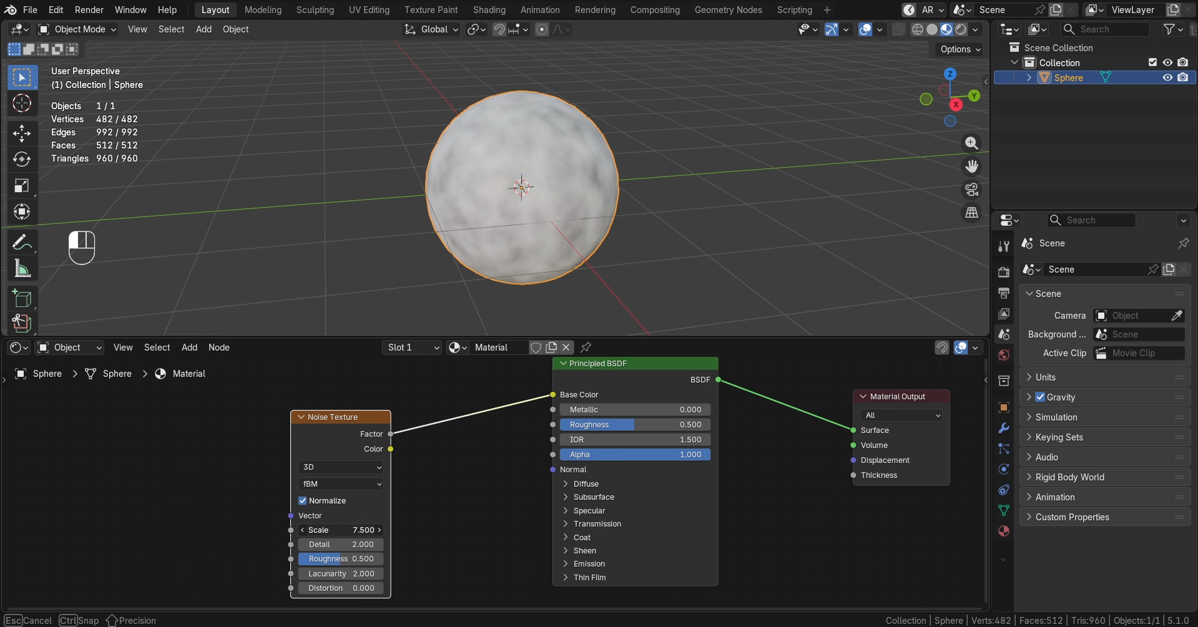Toggle Collection exclude checkbox in outliner
Screen dimensions: 1198x627
[1152, 62]
